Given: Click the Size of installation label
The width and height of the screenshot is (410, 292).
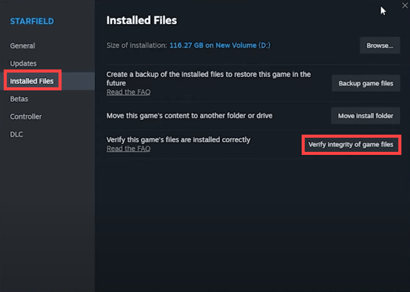Looking at the screenshot, I should pos(137,45).
